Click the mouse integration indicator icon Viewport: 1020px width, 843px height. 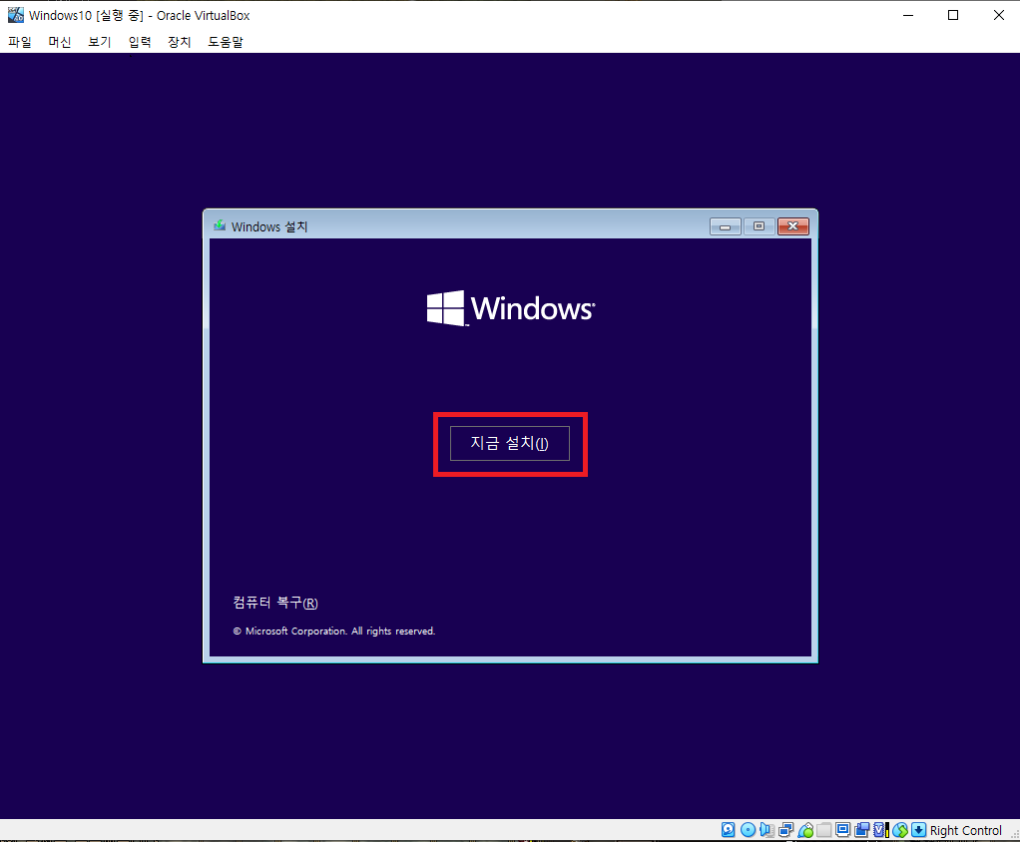[900, 830]
